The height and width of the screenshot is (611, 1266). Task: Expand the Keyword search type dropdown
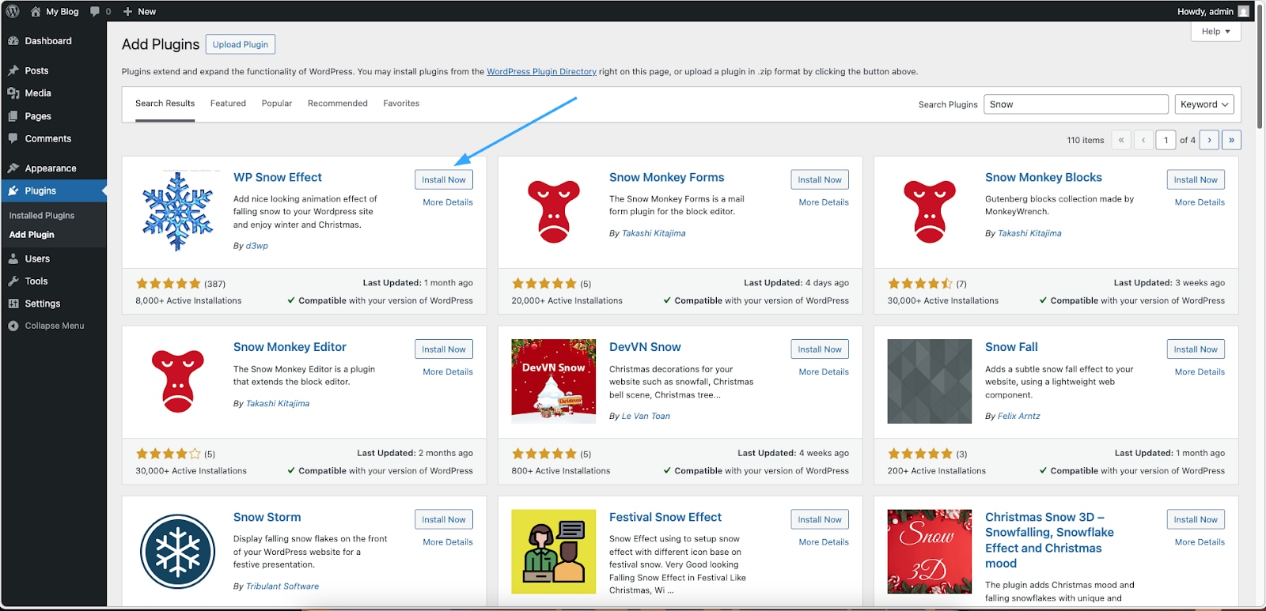tap(1203, 104)
